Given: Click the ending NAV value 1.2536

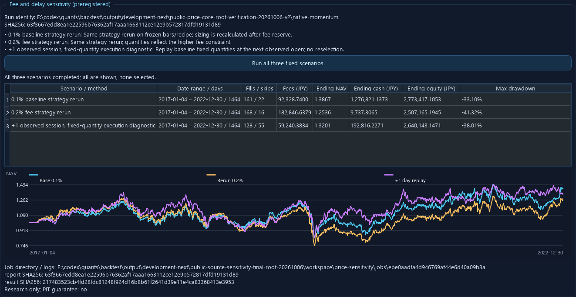Looking at the screenshot, I should 331,113.
